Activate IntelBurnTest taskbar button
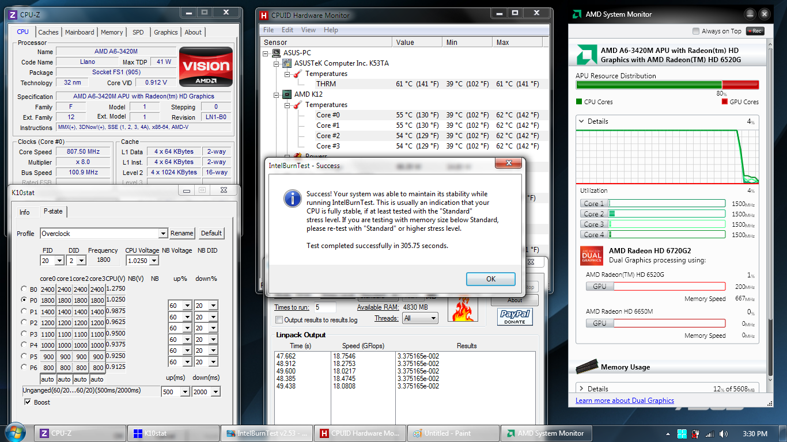This screenshot has height=442, width=787. (x=267, y=433)
